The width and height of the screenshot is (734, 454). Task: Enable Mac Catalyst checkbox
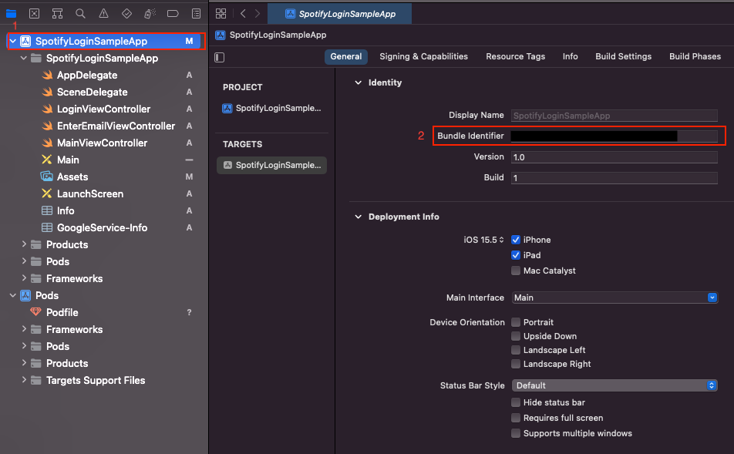pyautogui.click(x=516, y=271)
